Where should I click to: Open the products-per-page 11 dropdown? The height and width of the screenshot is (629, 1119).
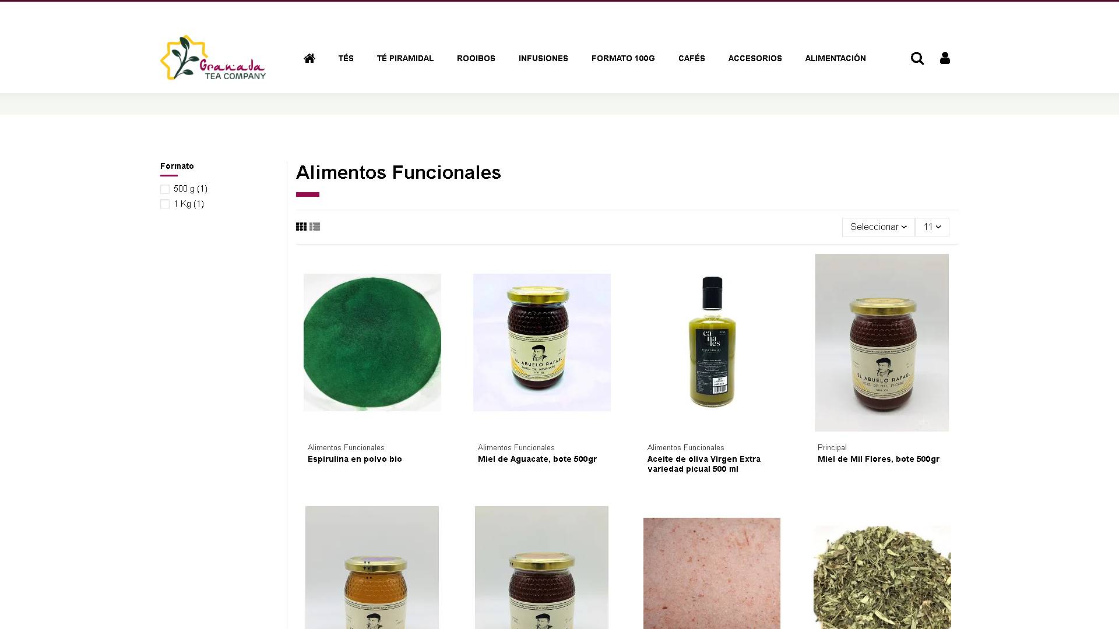coord(932,227)
